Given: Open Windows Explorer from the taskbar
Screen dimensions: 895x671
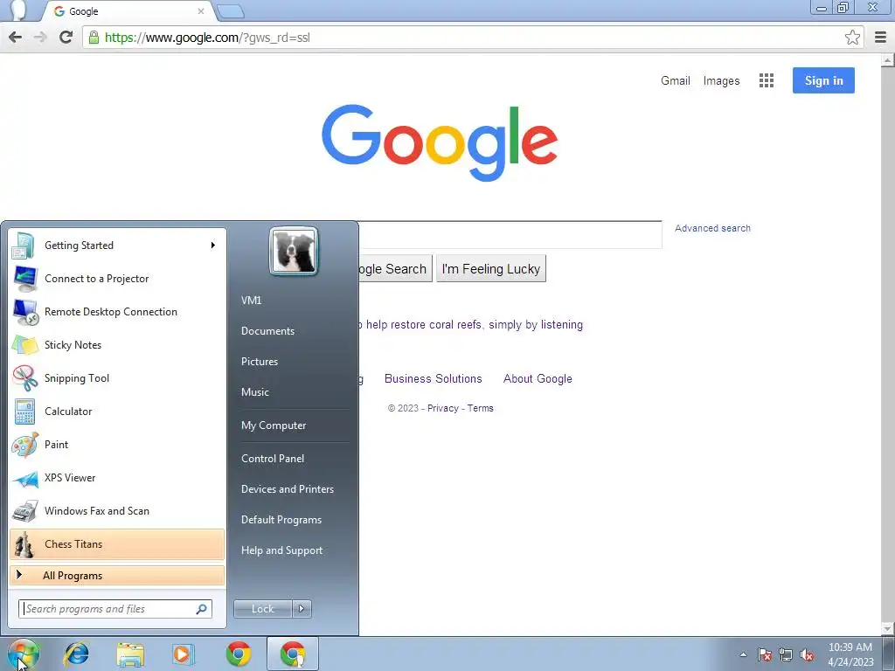Looking at the screenshot, I should click(x=130, y=654).
